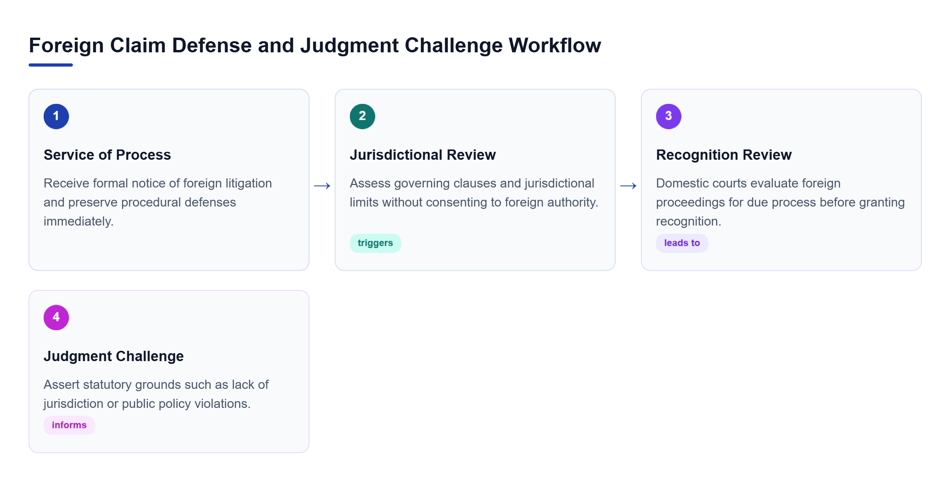Click 'Domestic courts evaluate foreign' description
This screenshot has height=482, width=952.
tap(780, 202)
